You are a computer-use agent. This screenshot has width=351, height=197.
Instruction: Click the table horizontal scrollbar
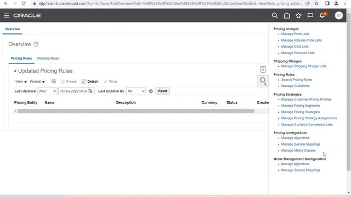pyautogui.click(x=135, y=111)
